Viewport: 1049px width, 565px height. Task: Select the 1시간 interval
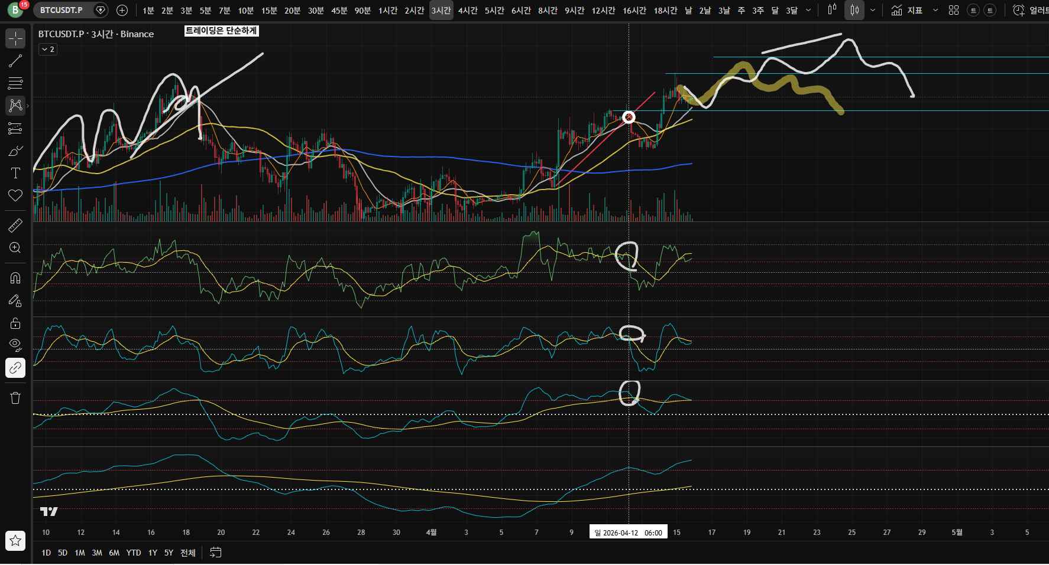coord(388,11)
